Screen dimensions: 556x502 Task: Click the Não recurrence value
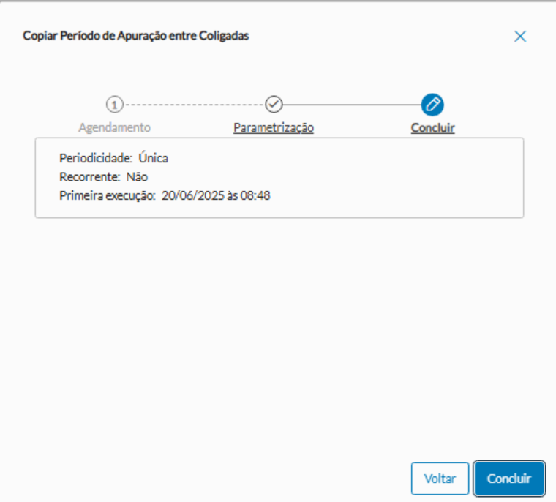[137, 176]
